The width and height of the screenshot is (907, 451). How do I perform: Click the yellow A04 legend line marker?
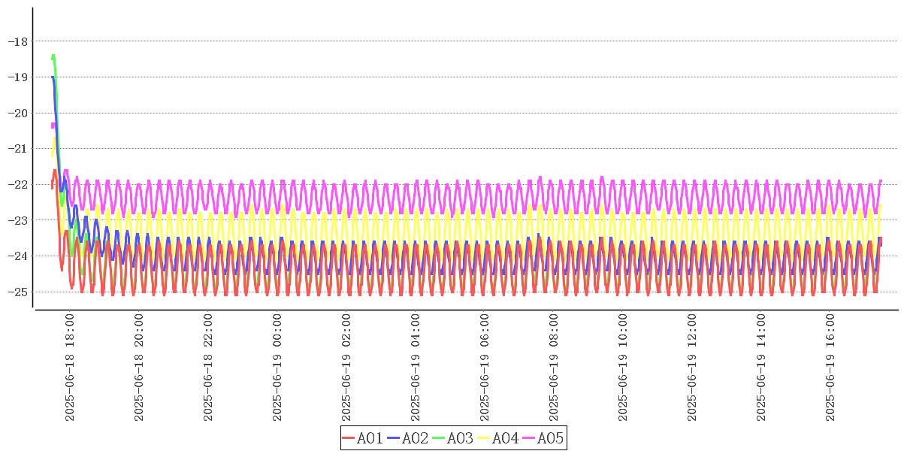pyautogui.click(x=484, y=438)
